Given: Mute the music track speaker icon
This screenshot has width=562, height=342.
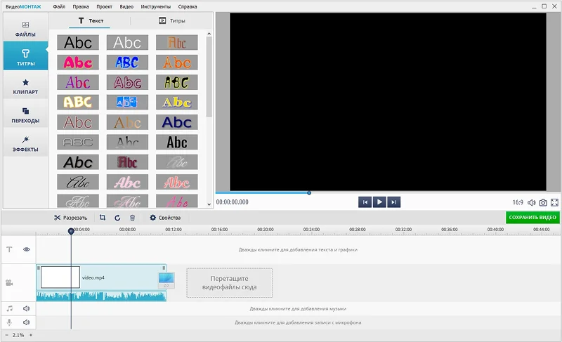Looking at the screenshot, I should click(x=27, y=308).
